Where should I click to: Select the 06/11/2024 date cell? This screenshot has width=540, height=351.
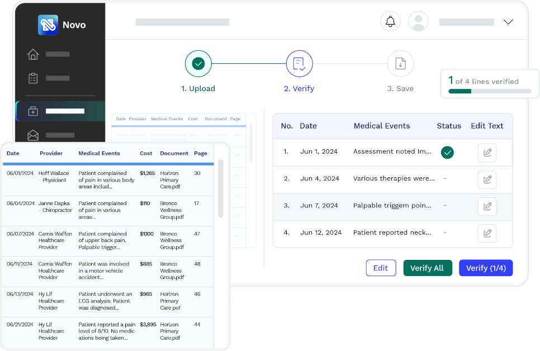tap(19, 264)
